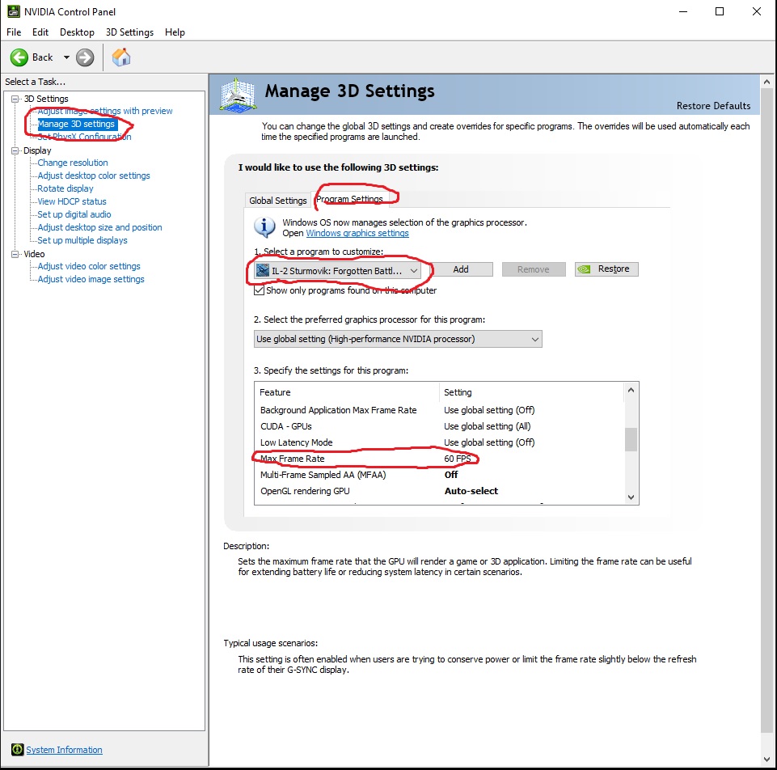Click Feature column header
This screenshot has width=777, height=770.
(x=347, y=392)
